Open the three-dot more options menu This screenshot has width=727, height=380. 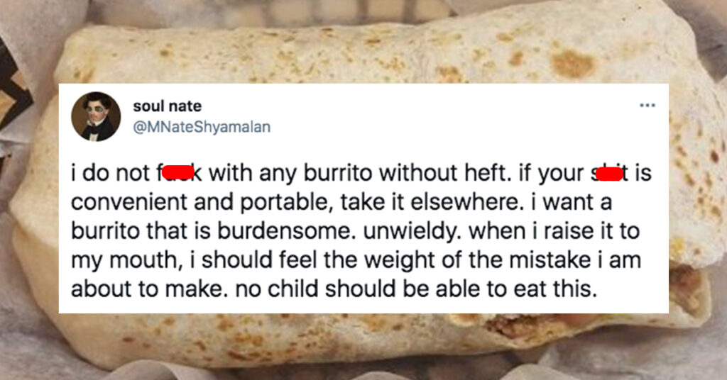coord(647,106)
